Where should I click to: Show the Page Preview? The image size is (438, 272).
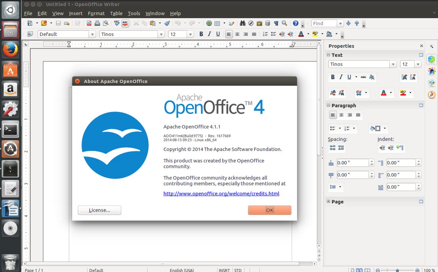(x=106, y=23)
